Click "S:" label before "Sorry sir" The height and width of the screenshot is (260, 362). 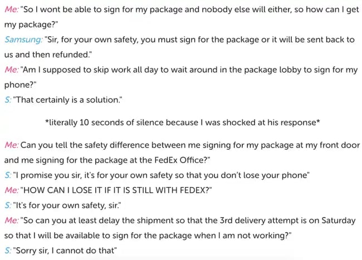coord(8,251)
